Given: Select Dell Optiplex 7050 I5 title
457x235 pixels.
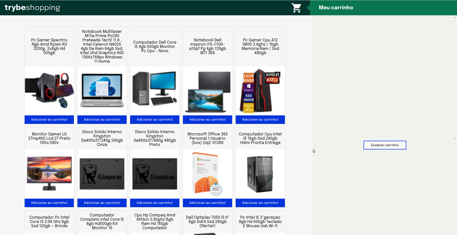Looking at the screenshot, I should pyautogui.click(x=208, y=221).
